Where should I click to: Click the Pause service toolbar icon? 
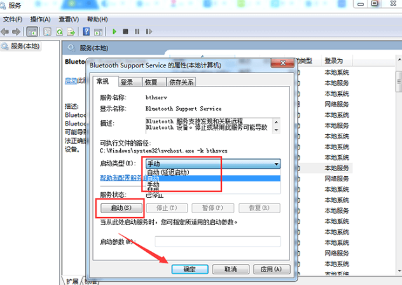137,32
